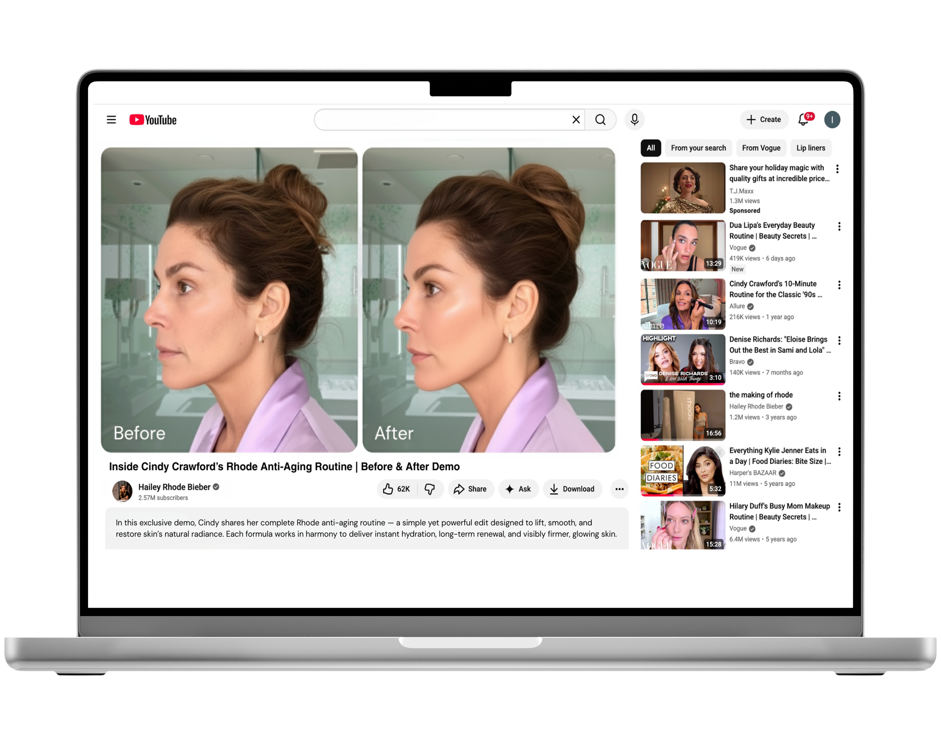This screenshot has height=731, width=941.
Task: Open the hamburger guide menu
Action: [111, 120]
